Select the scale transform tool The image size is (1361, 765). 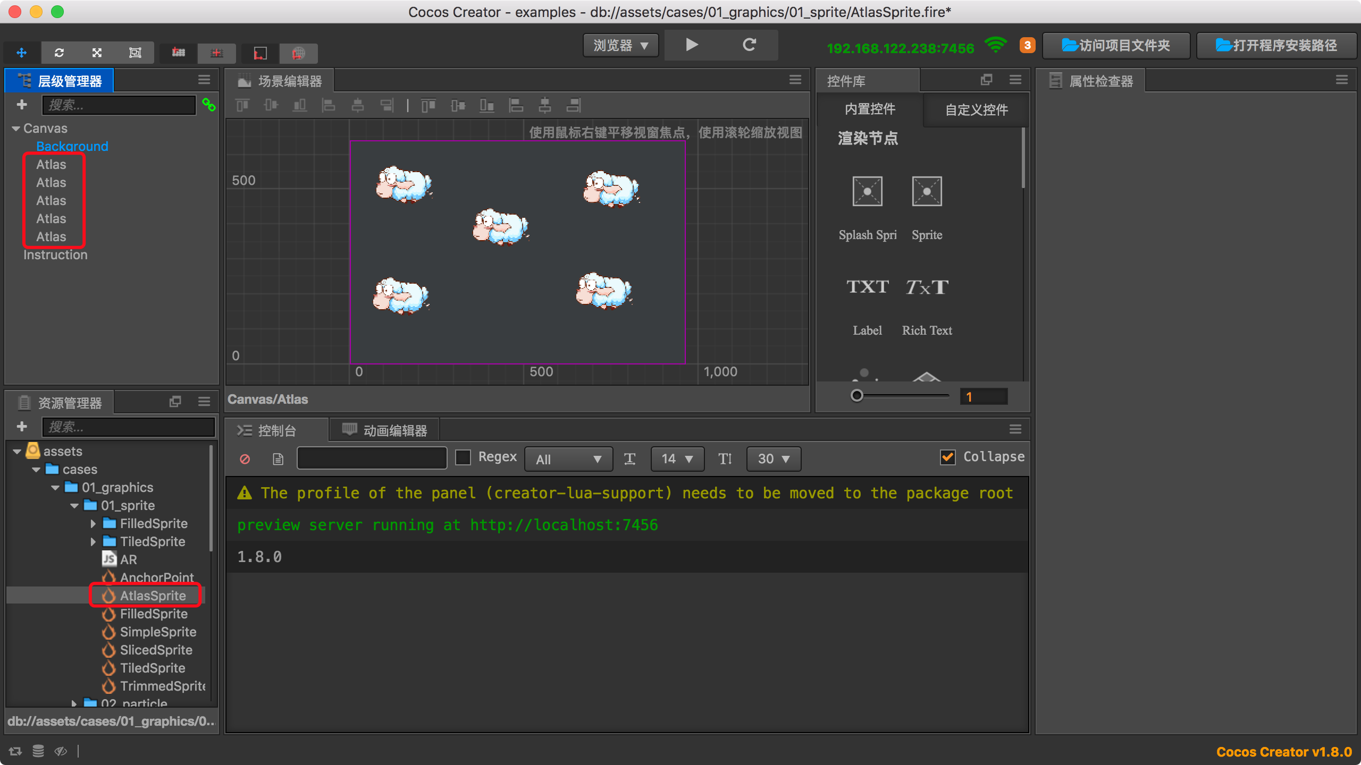[97, 53]
